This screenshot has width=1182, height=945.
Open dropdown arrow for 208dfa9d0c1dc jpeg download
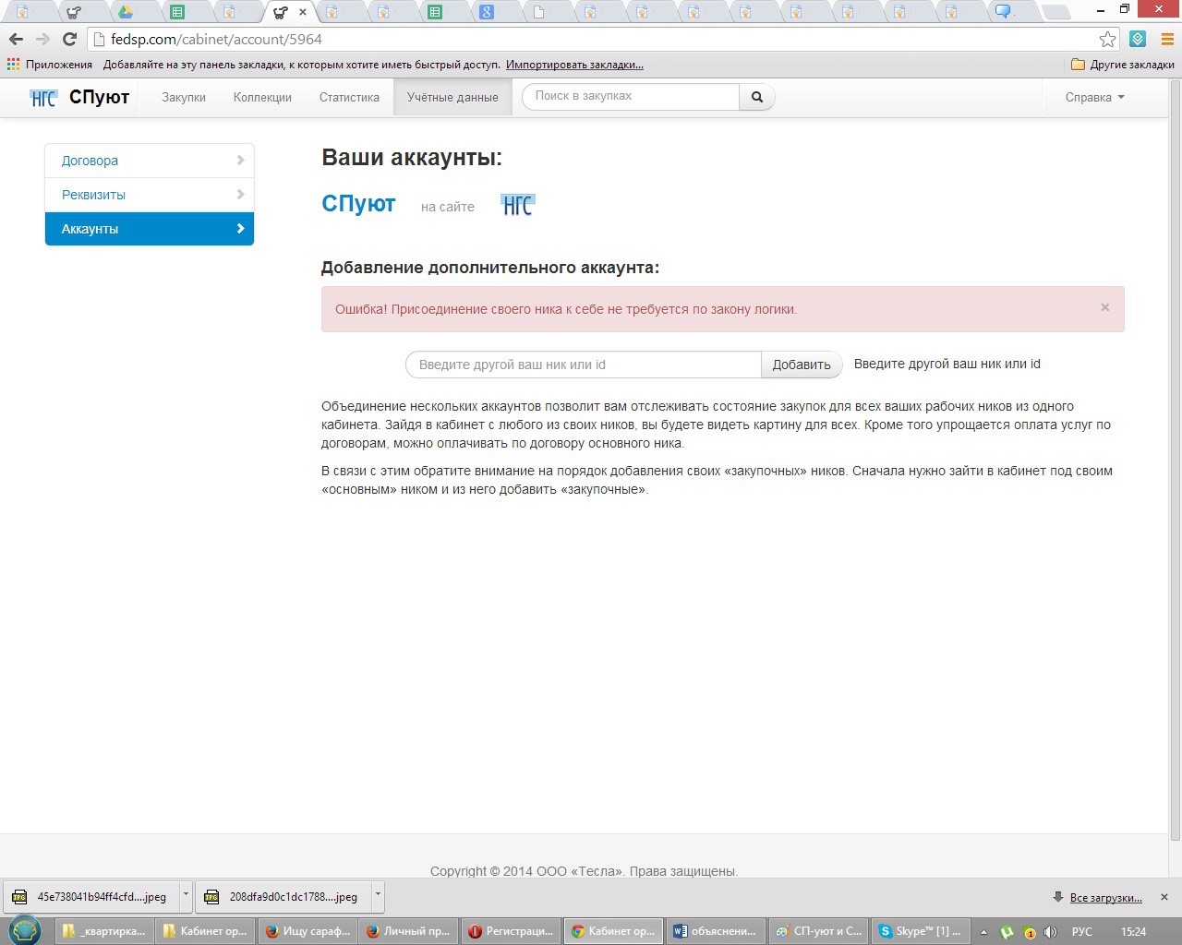[377, 895]
